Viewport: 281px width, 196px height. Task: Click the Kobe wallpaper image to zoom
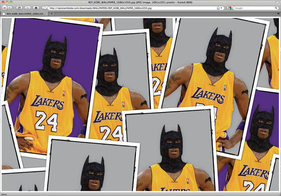pos(140,104)
